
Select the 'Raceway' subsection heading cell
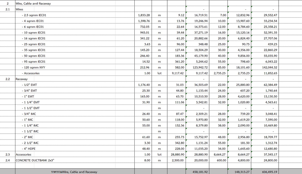click(x=22, y=79)
